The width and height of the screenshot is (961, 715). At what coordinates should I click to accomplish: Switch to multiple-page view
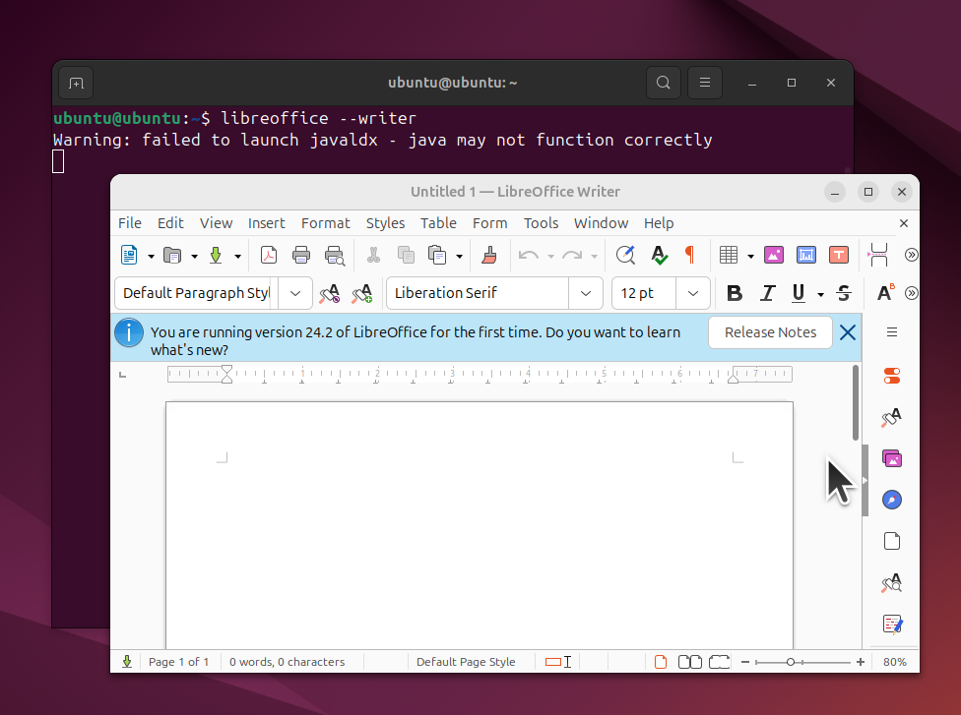point(690,662)
